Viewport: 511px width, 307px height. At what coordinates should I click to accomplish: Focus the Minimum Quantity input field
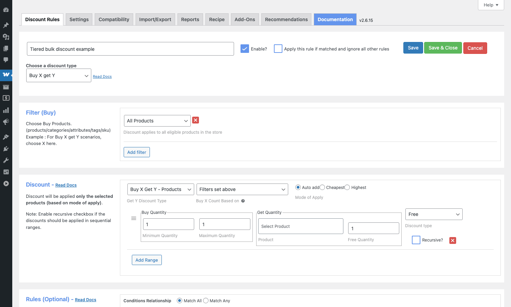pos(168,224)
